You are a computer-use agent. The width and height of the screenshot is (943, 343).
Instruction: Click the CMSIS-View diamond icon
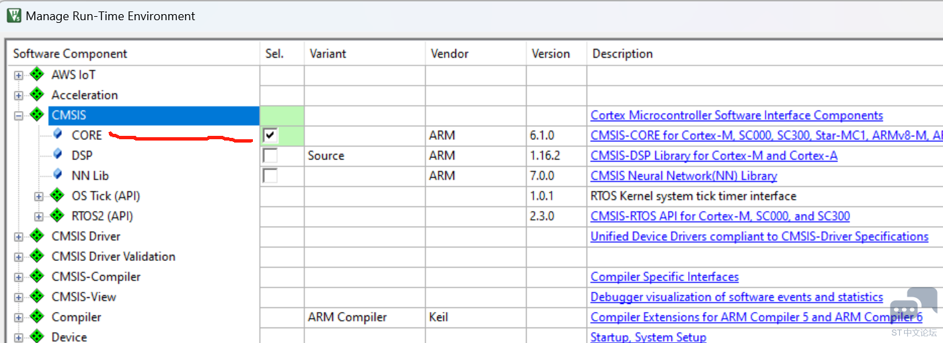pos(37,297)
